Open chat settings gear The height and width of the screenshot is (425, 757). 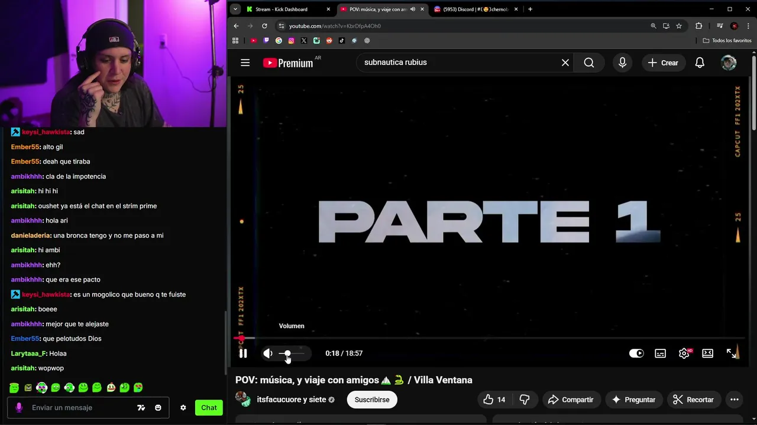[183, 408]
